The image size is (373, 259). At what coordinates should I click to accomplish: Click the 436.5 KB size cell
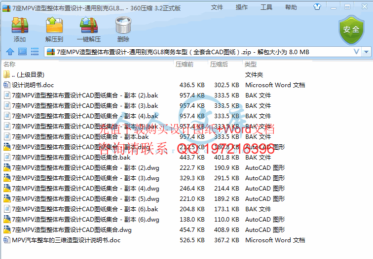pos(192,85)
